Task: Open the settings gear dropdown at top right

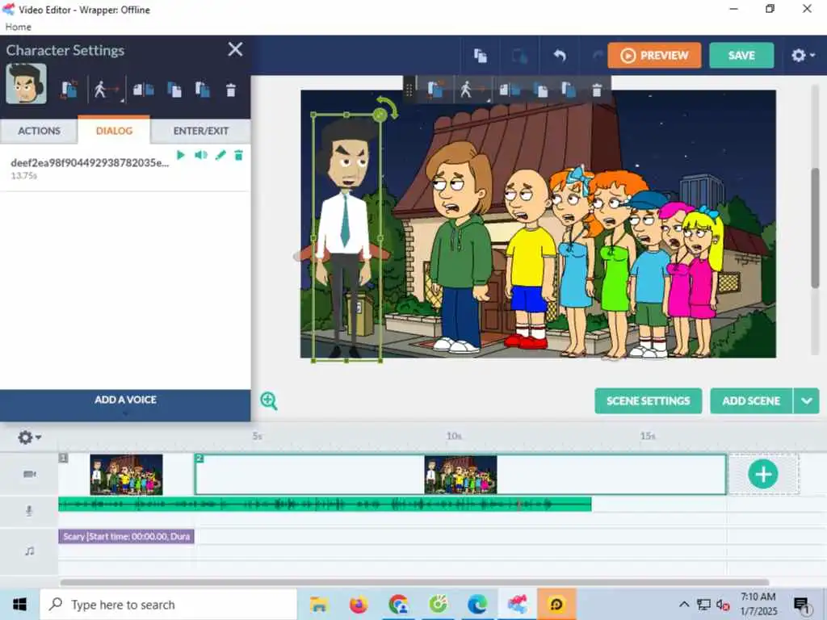Action: tap(803, 56)
